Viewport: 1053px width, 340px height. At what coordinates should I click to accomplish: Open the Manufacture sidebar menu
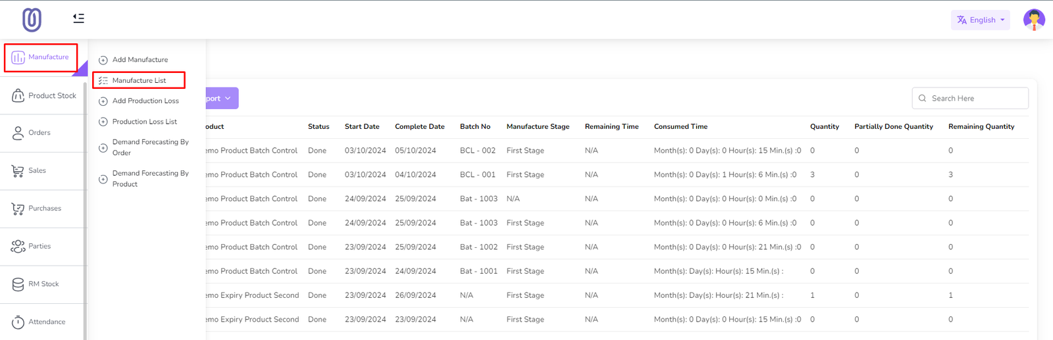(41, 58)
